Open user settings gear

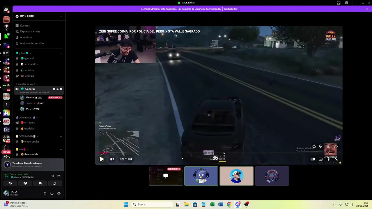(59, 193)
